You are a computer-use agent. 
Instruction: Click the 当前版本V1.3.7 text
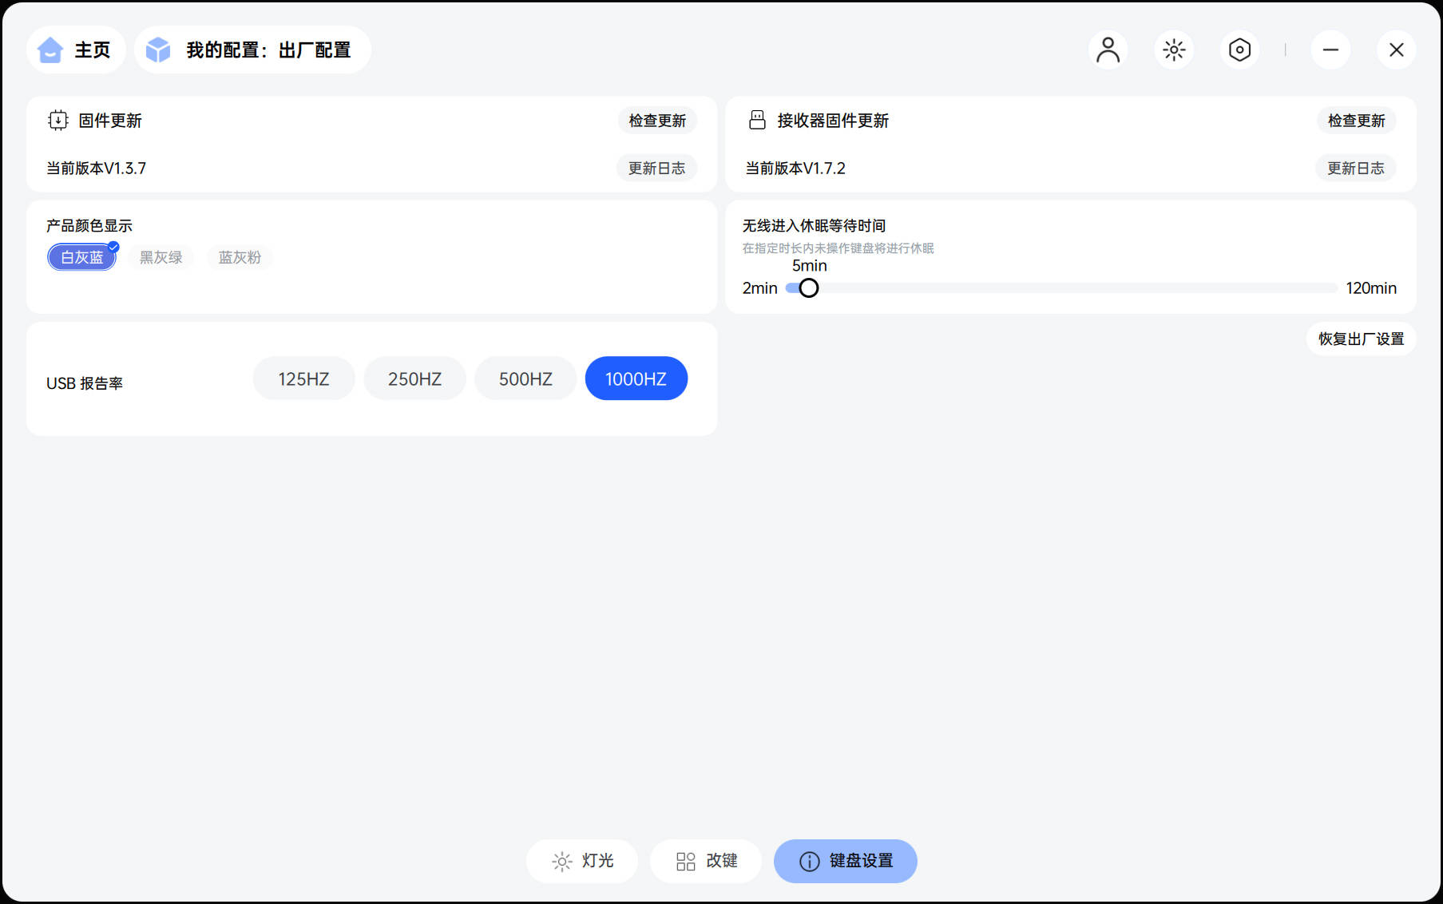pyautogui.click(x=96, y=169)
